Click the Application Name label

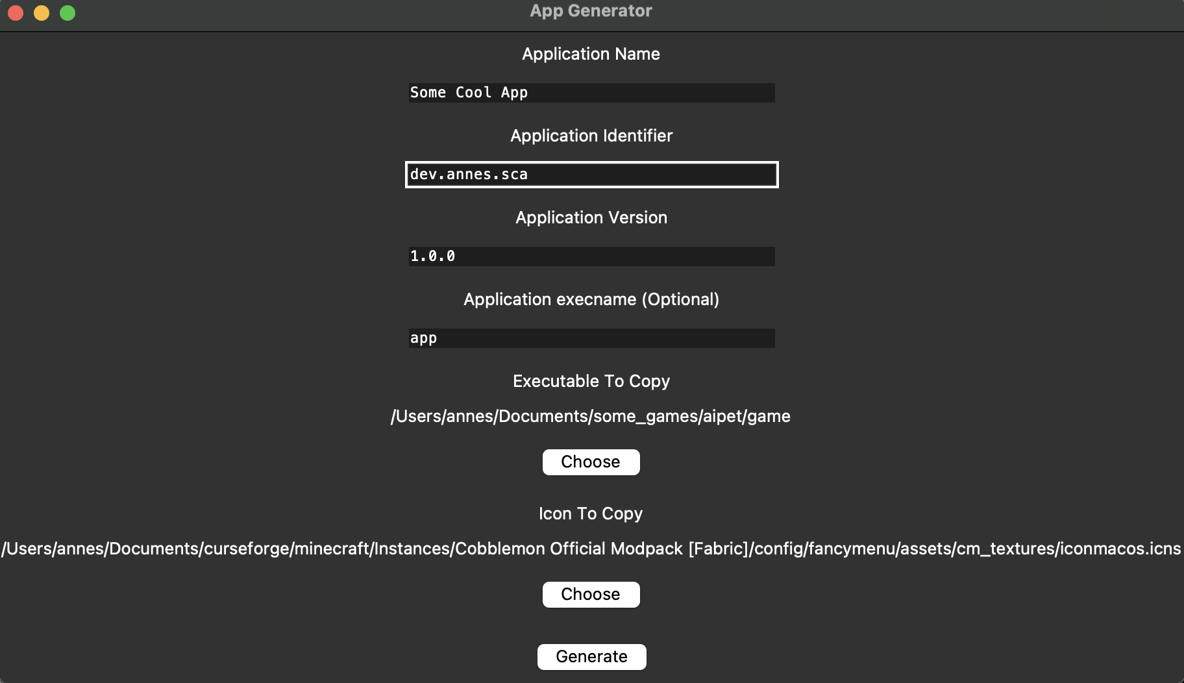point(591,54)
